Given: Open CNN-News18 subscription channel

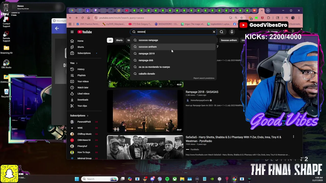Looking at the screenshot, I should [x=84, y=140].
